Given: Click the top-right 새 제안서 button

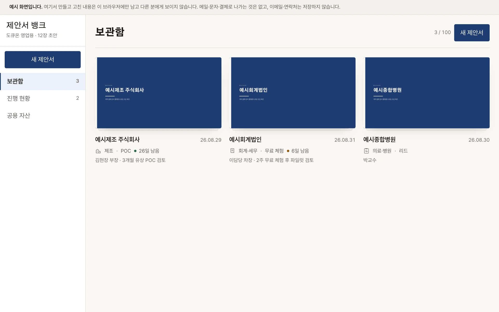Looking at the screenshot, I should click(472, 33).
